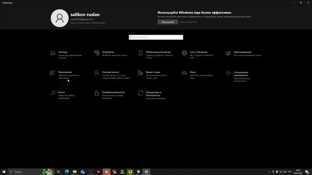The image size is (312, 175).
Task: Open the Персонализация paintbrush icon
Action: coord(228,53)
